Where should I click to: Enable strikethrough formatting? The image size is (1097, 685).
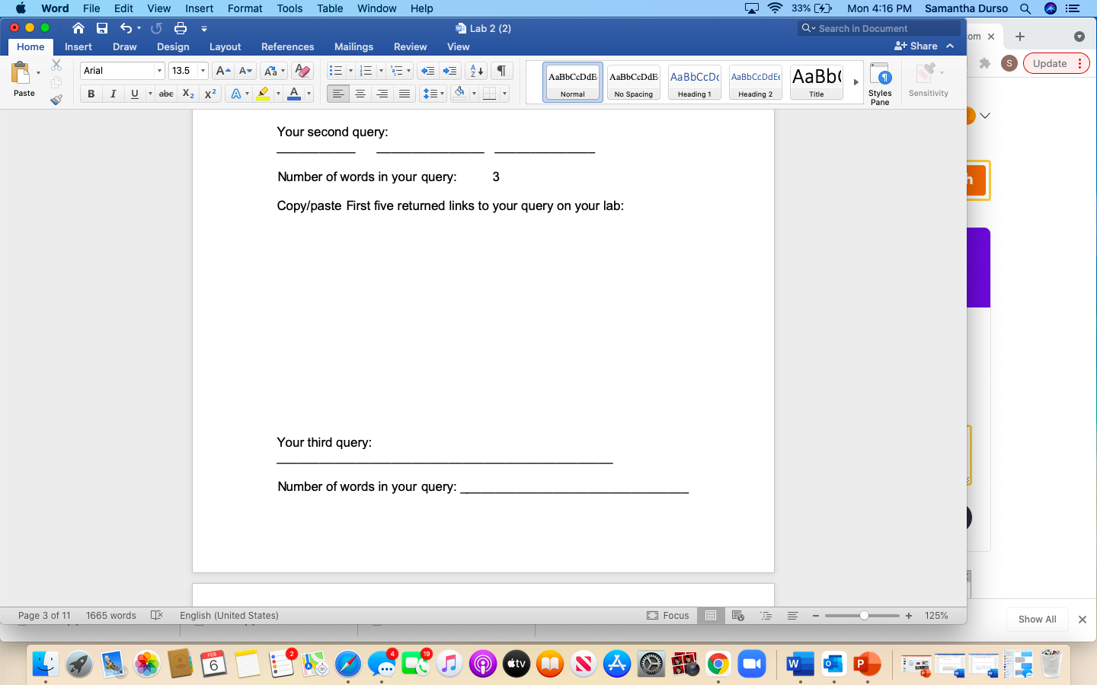point(165,94)
